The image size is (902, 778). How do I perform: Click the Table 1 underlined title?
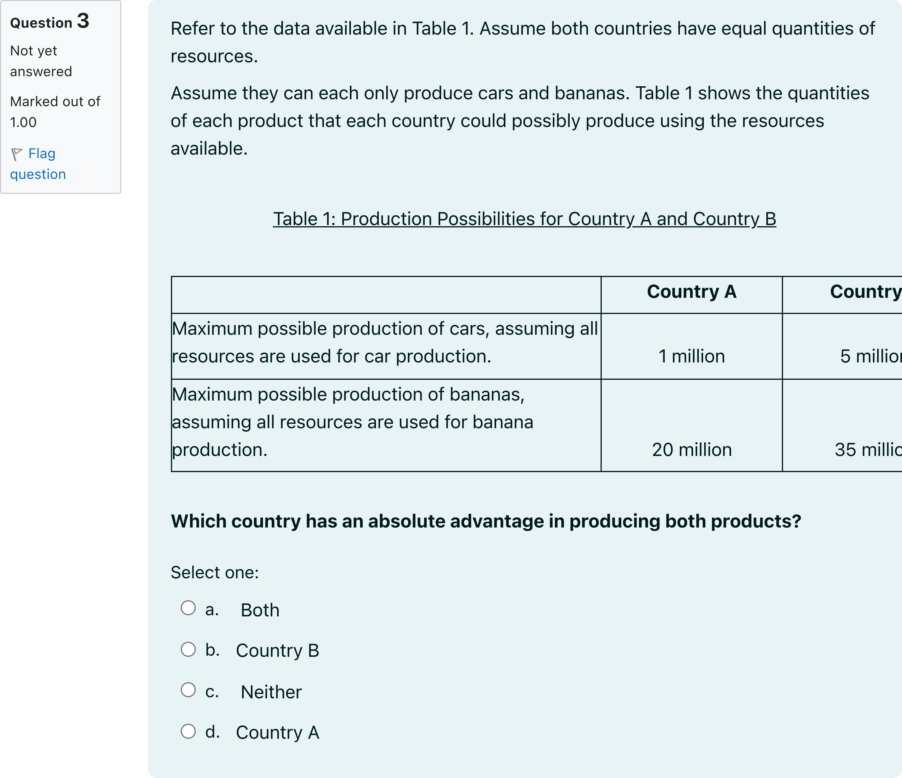click(525, 219)
